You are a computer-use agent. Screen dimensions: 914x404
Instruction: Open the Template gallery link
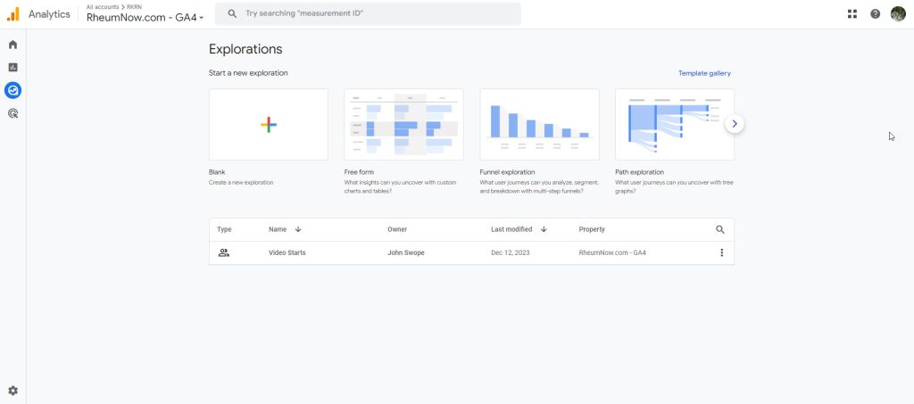704,73
